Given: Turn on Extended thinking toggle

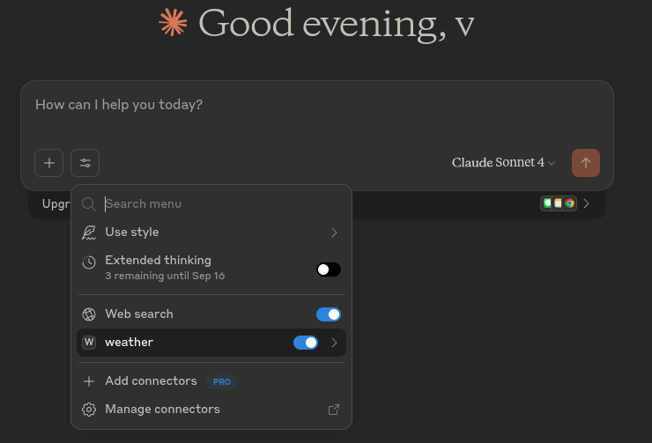Looking at the screenshot, I should click(329, 269).
